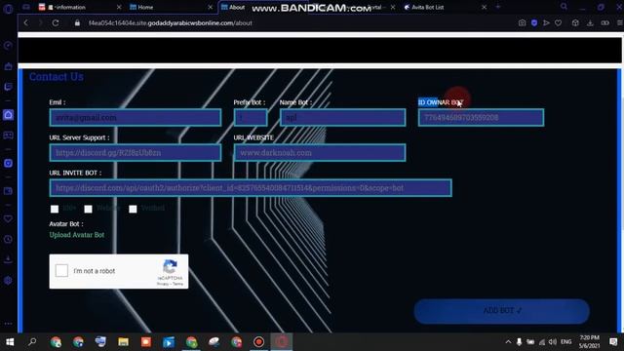Open settings gear in the sidebar
The image size is (624, 351).
[x=8, y=280]
